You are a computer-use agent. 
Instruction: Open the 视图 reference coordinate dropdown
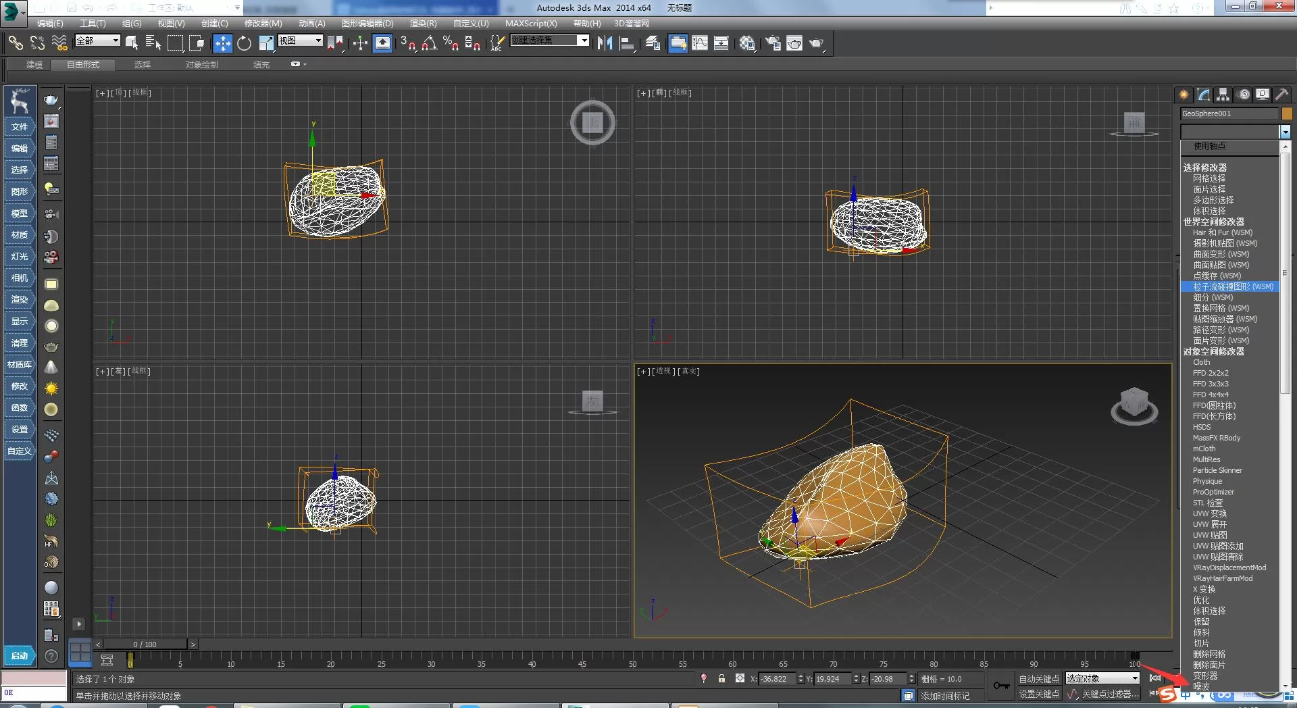coord(301,41)
